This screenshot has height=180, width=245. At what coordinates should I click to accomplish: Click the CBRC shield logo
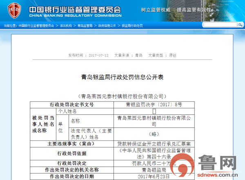pos(14,11)
